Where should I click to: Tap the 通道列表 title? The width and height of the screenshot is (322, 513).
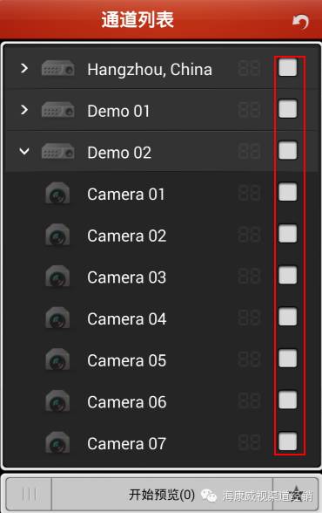138,19
